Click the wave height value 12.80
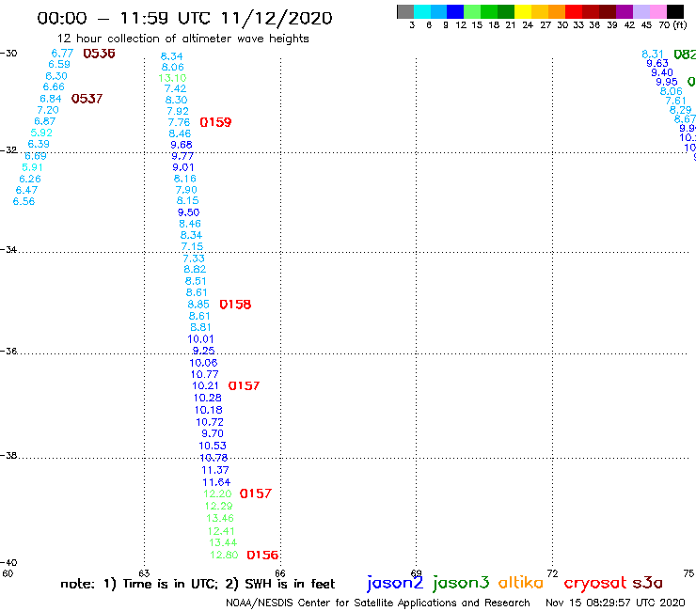 [224, 556]
